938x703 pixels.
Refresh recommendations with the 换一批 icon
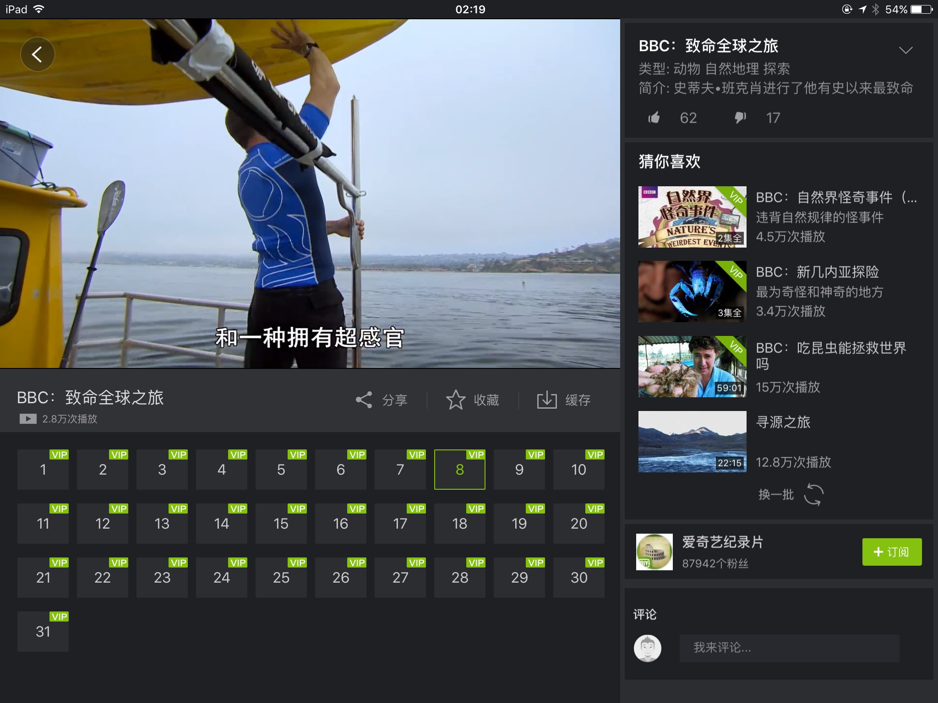pos(814,495)
